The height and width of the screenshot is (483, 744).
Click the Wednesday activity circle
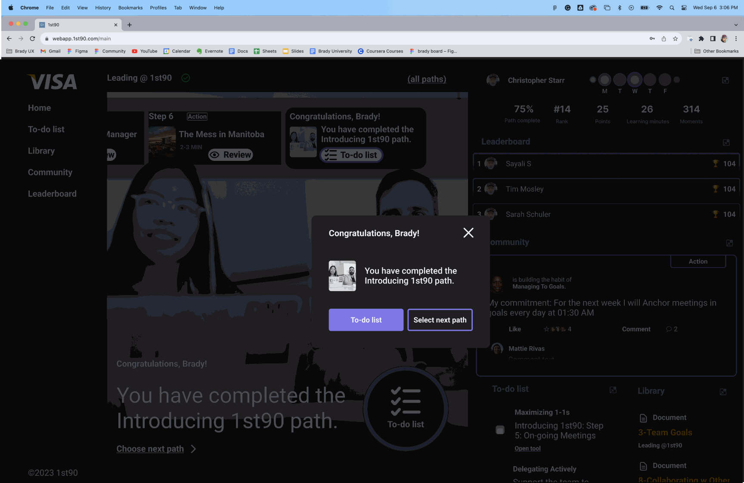[635, 80]
